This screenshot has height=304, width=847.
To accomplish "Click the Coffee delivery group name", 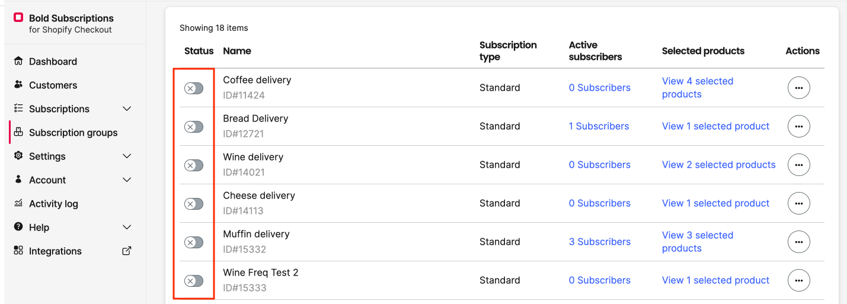I will pos(257,80).
